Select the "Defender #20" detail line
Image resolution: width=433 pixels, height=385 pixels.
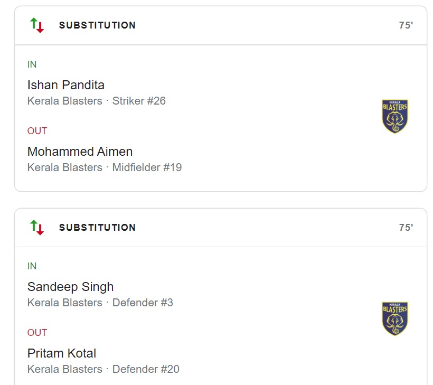click(x=146, y=369)
